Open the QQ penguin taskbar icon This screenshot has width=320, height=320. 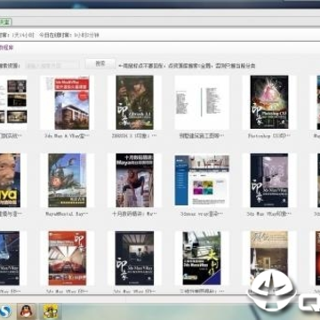[27, 311]
